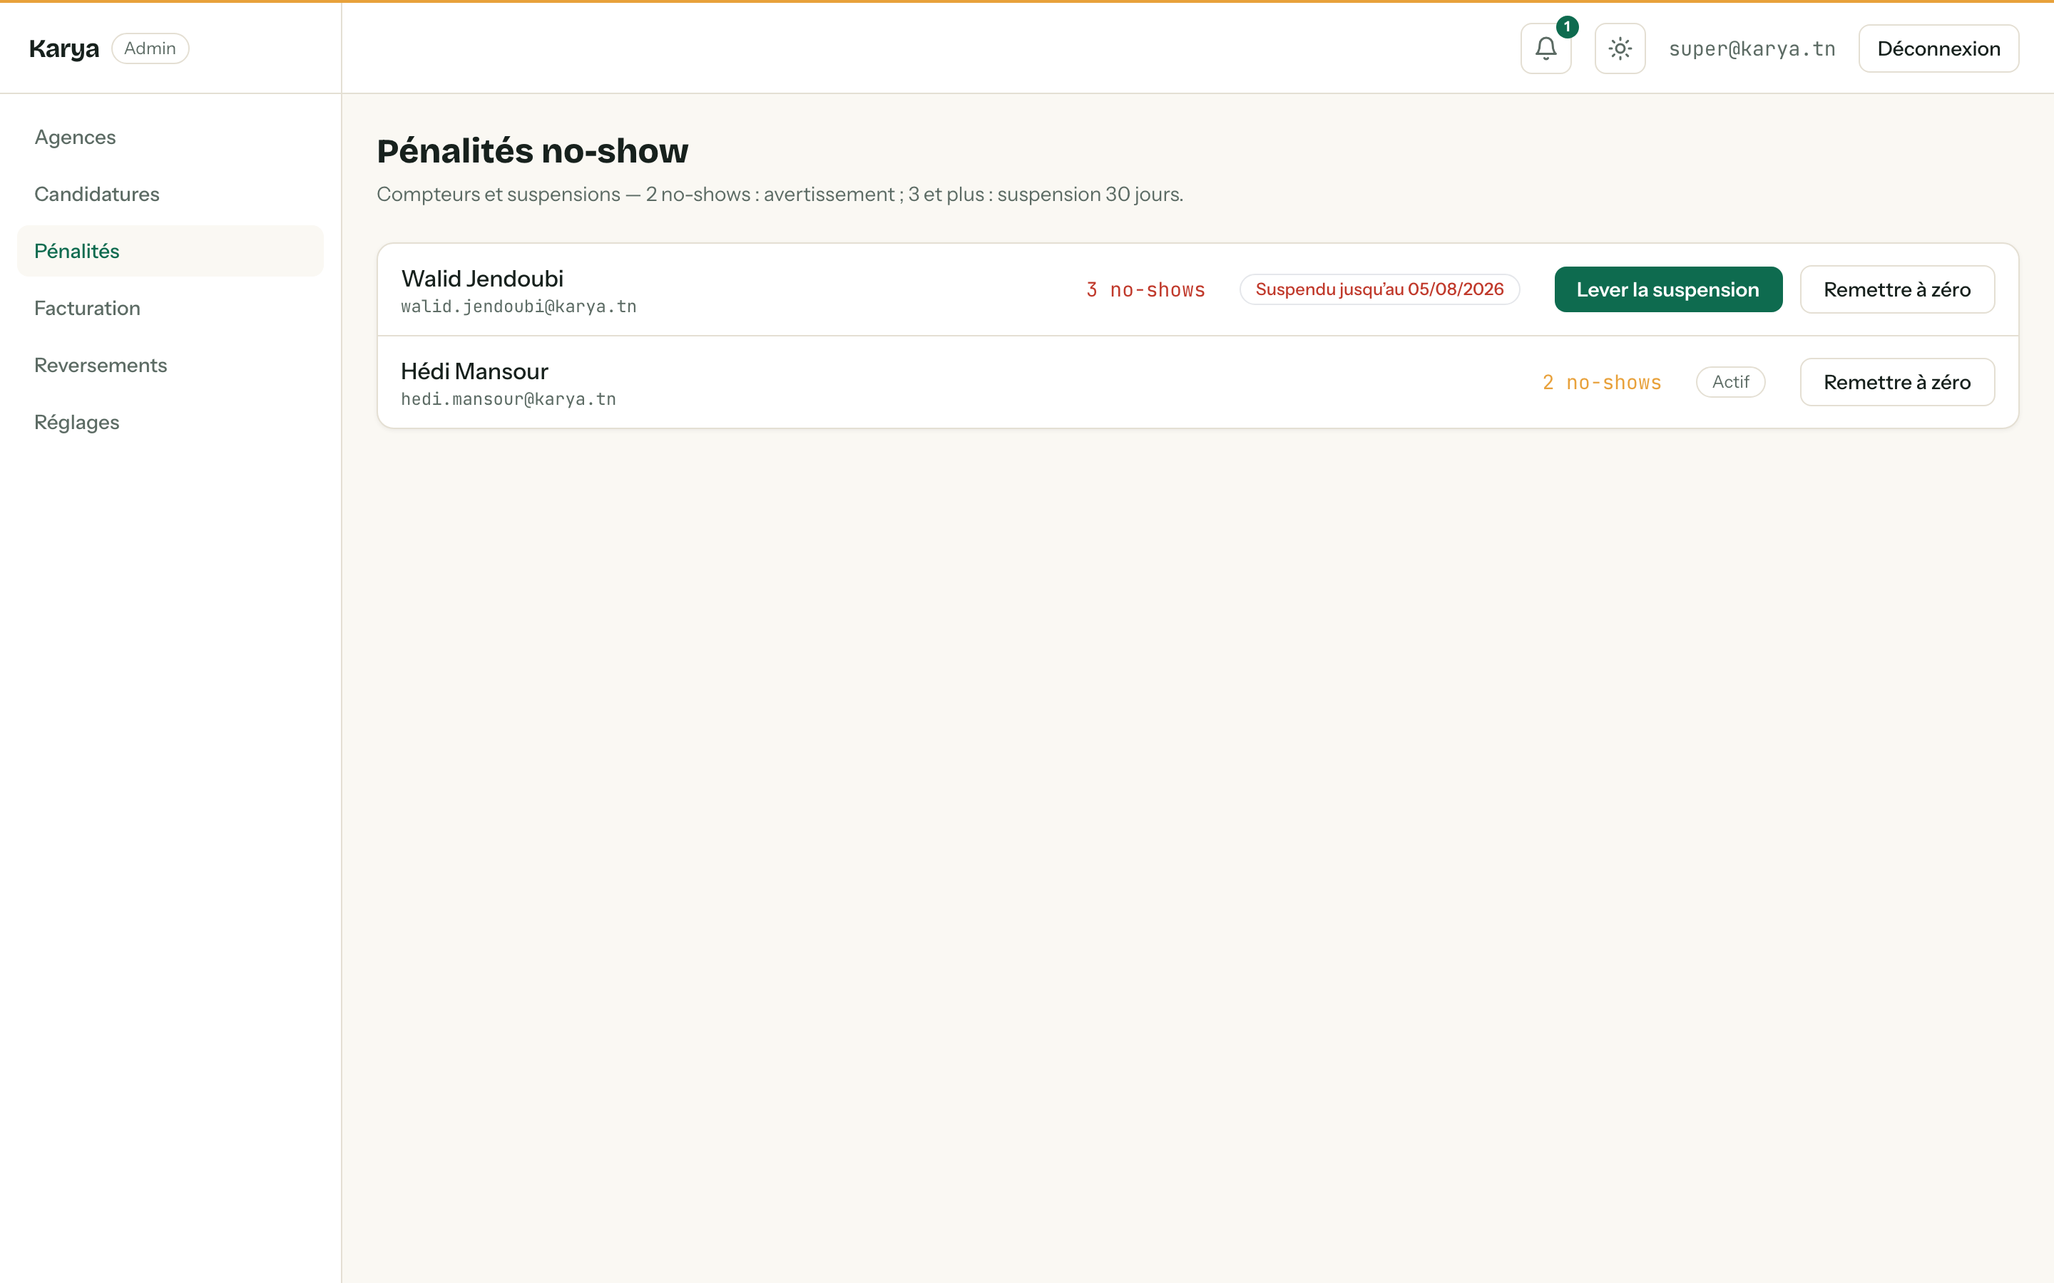This screenshot has width=2054, height=1283.
Task: Toggle the light/dark theme sun icon
Action: click(x=1620, y=48)
